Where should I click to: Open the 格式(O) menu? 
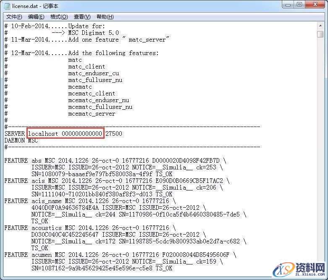tap(59, 17)
